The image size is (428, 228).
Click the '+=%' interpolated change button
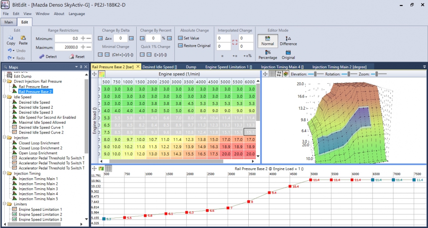248,56
